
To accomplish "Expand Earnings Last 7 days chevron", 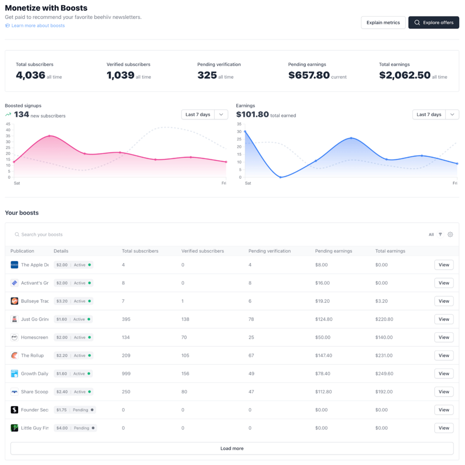I will pyautogui.click(x=452, y=115).
